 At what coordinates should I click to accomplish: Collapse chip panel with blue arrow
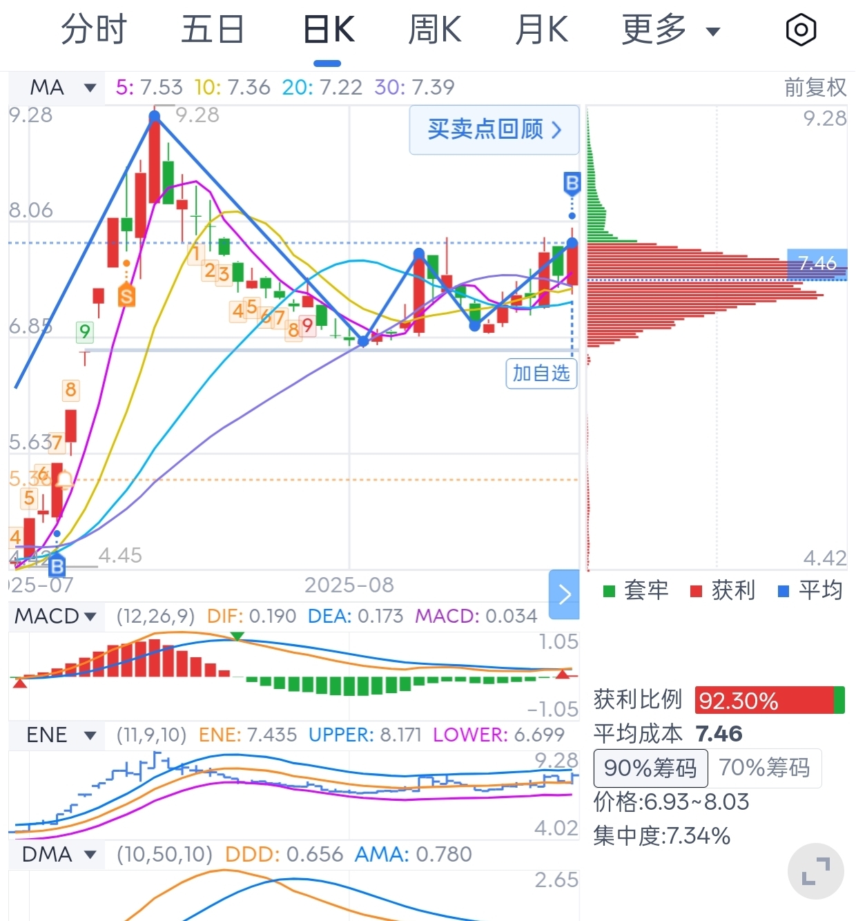[x=564, y=594]
